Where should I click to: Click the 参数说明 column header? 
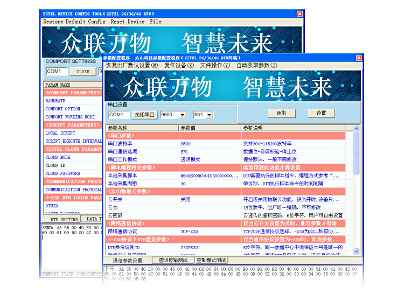coord(293,128)
